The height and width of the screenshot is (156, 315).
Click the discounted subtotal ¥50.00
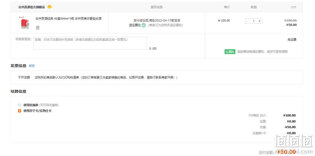tap(291, 25)
